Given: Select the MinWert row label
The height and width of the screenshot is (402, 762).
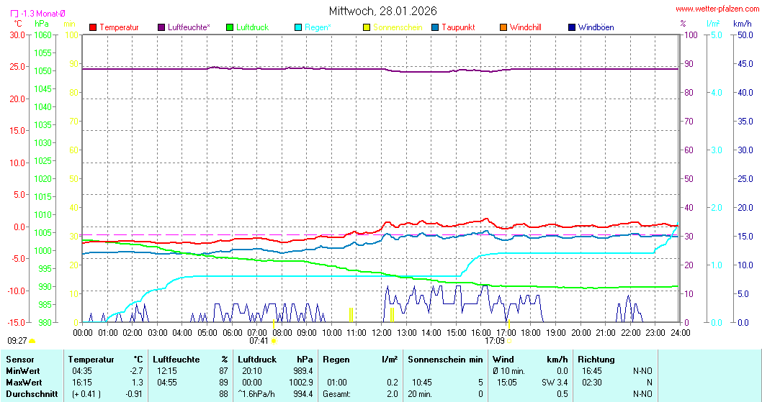Looking at the screenshot, I should click(x=22, y=370).
